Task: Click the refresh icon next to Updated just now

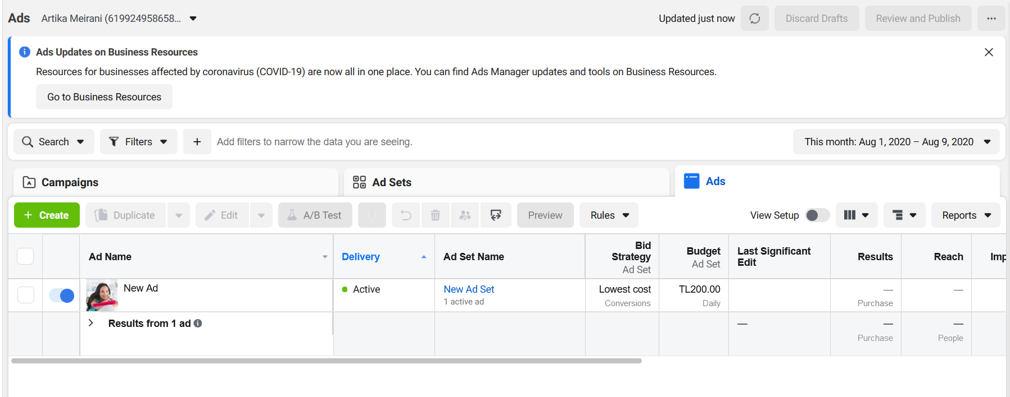Action: pyautogui.click(x=754, y=19)
